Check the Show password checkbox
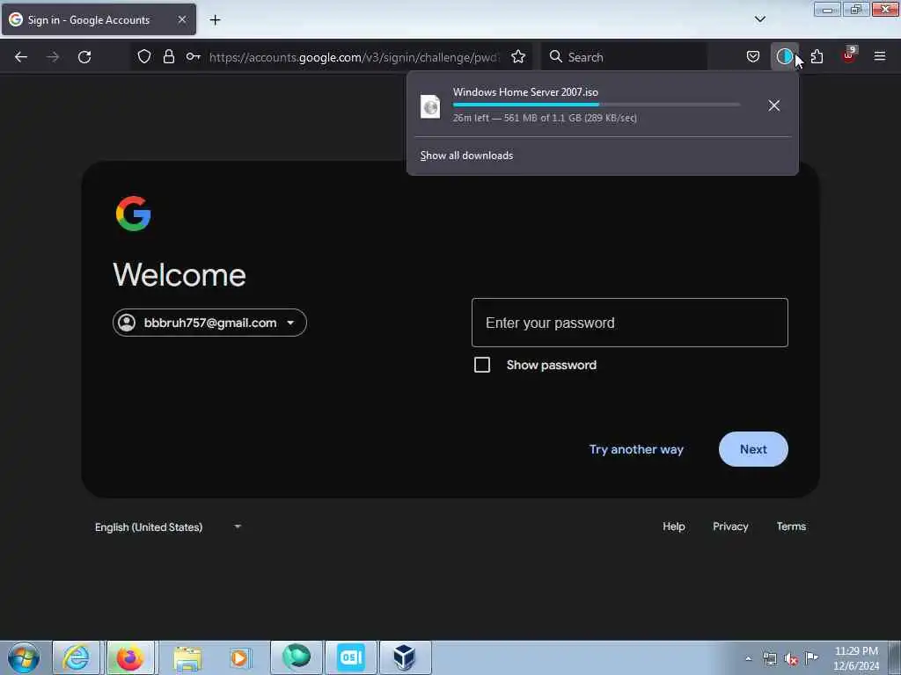Viewport: 901px width, 675px height. (x=482, y=365)
